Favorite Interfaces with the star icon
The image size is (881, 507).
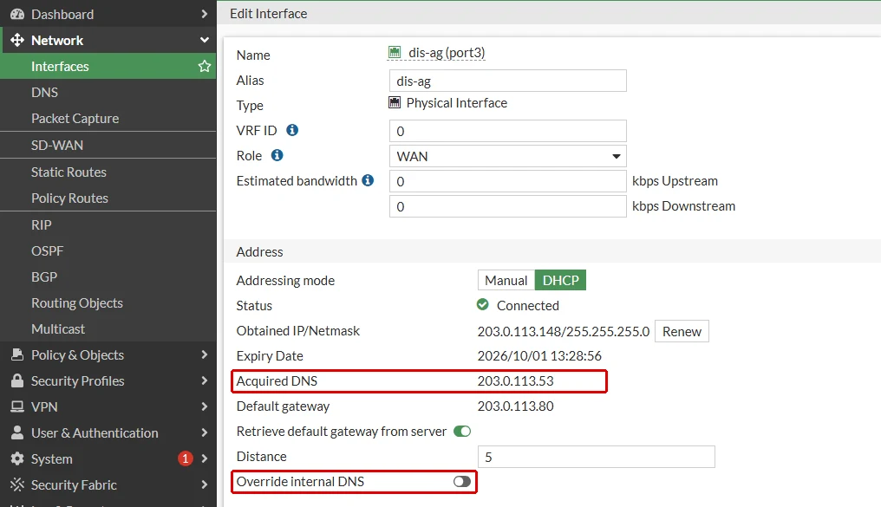coord(205,66)
